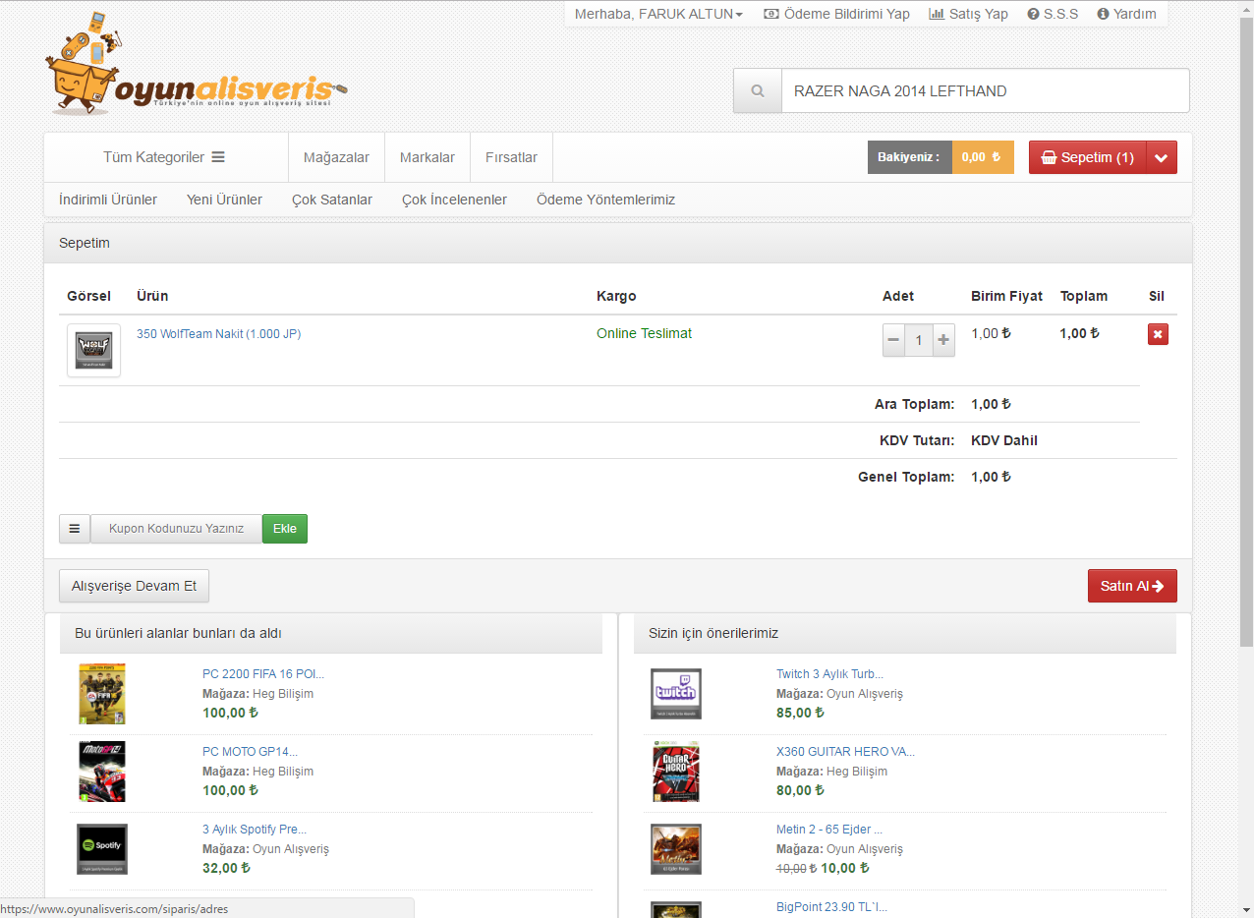Image resolution: width=1254 pixels, height=918 pixels.
Task: Open Twitch 3 Aylık Turb... link
Action: click(829, 674)
